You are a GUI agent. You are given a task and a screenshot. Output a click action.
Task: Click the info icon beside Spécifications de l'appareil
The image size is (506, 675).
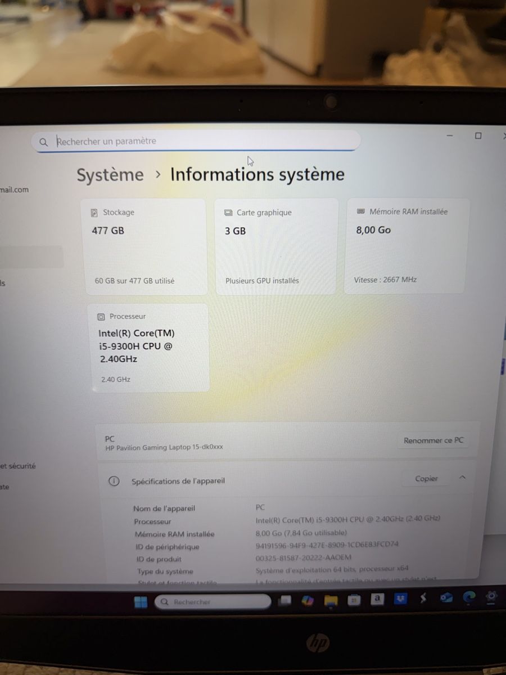pos(114,481)
